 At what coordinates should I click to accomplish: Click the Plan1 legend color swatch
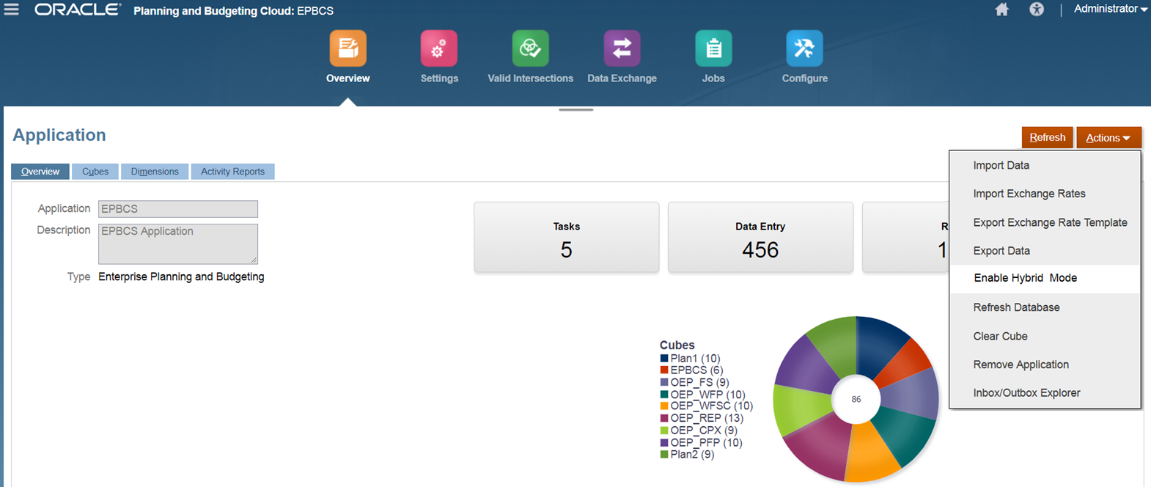pos(664,359)
